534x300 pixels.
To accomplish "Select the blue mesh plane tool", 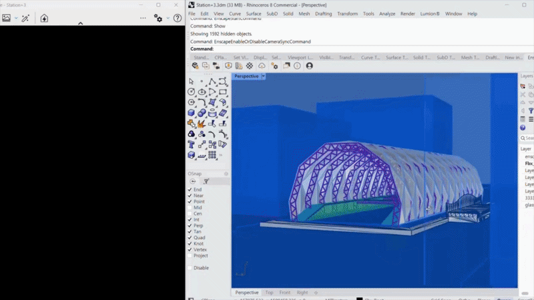I will (223, 113).
